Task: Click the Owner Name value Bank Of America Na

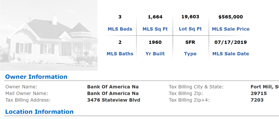Action: click(113, 87)
